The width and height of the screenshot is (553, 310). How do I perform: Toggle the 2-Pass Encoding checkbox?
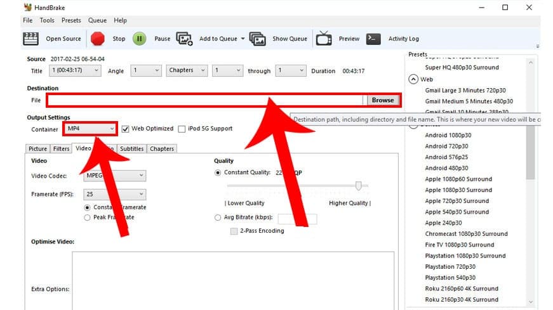pos(234,231)
